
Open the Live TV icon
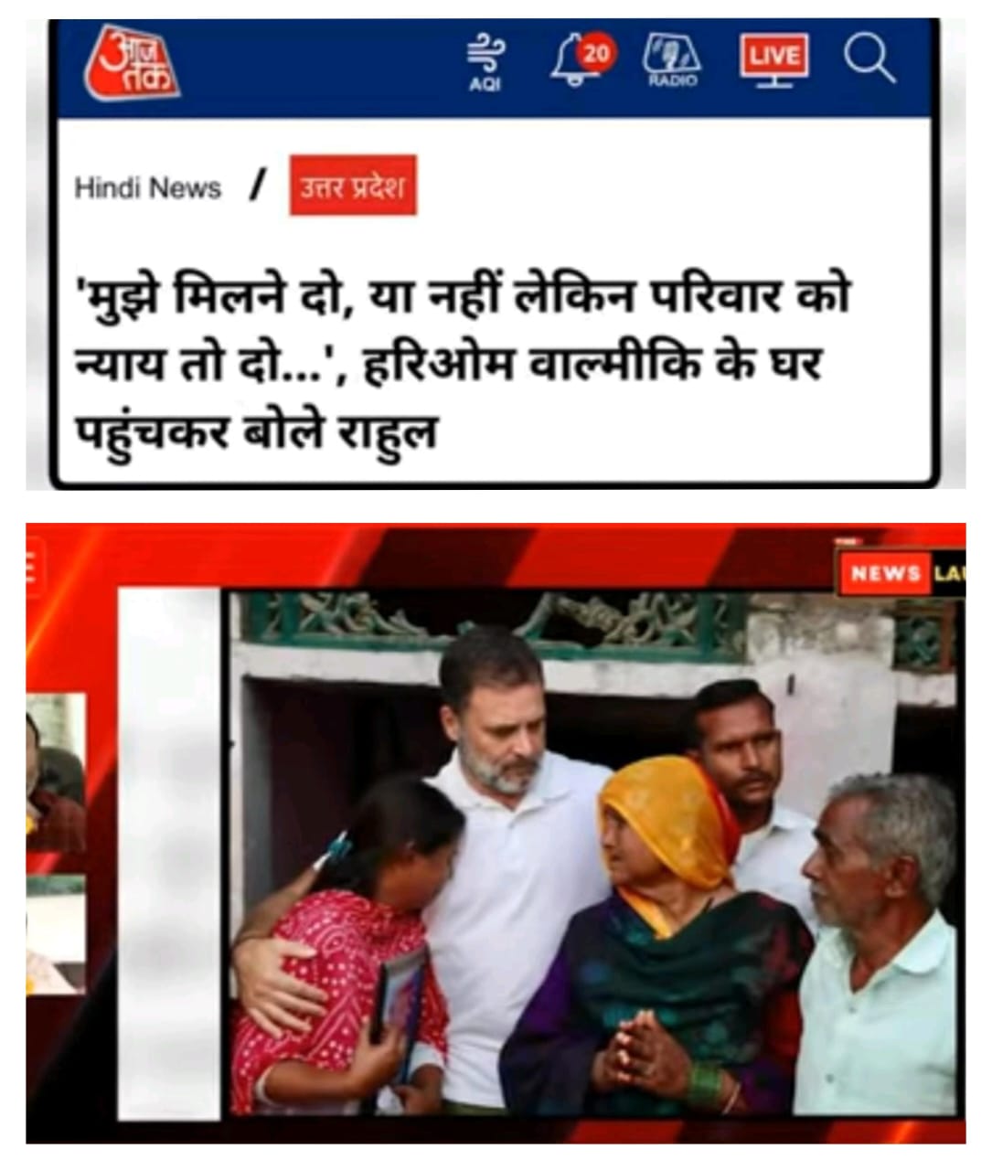pyautogui.click(x=774, y=60)
